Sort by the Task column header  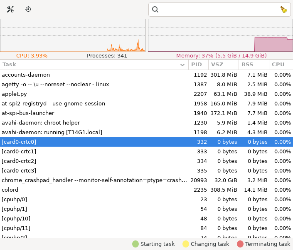pyautogui.click(x=94, y=65)
